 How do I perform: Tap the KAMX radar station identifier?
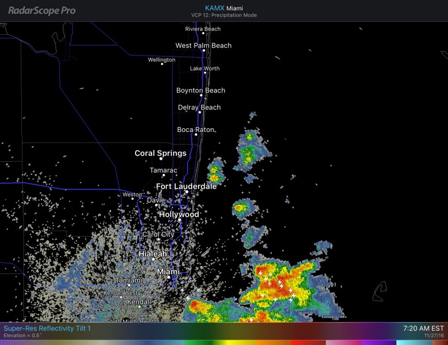click(215, 8)
